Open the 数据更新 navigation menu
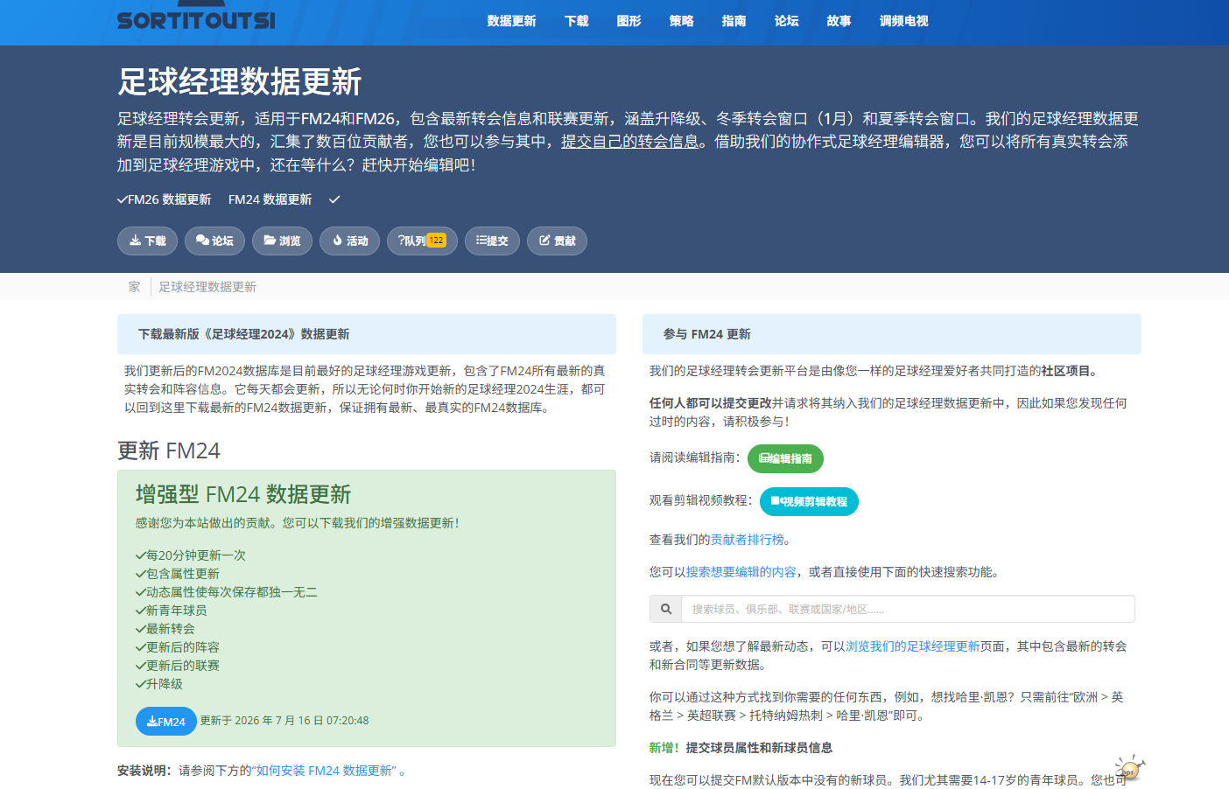Screen dimensions: 1229x789 tap(511, 21)
